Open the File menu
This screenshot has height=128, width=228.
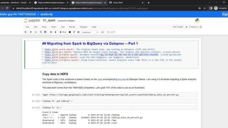[27, 27]
